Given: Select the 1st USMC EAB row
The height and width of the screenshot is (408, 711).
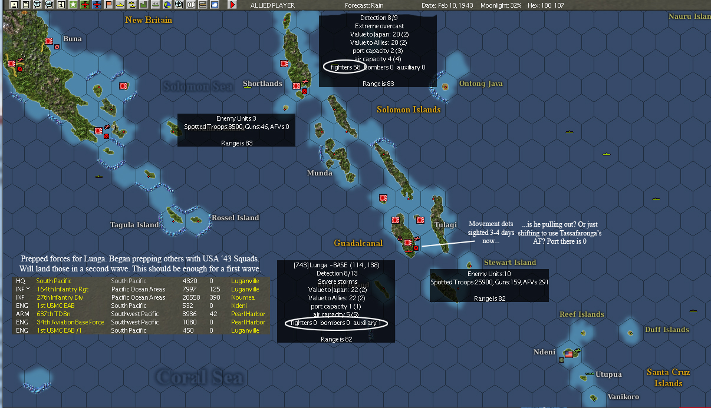Looking at the screenshot, I should 141,306.
